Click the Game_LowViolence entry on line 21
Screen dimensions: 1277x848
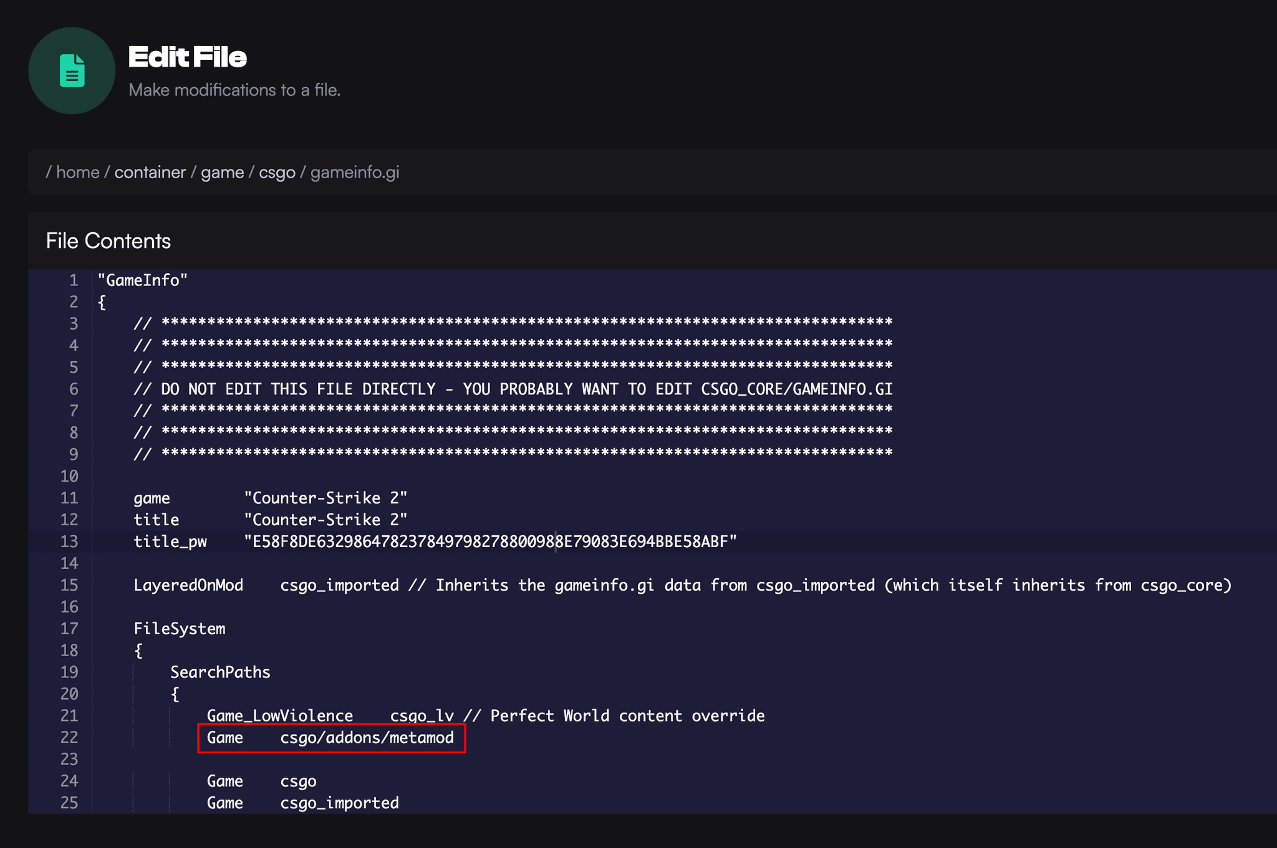[x=279, y=716]
